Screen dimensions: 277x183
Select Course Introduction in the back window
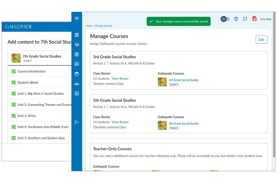[x=39, y=71]
